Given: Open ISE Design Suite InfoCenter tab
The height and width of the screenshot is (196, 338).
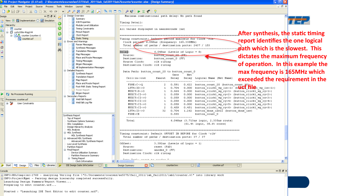Looking at the screenshot, I should pyautogui.click(x=79, y=165).
